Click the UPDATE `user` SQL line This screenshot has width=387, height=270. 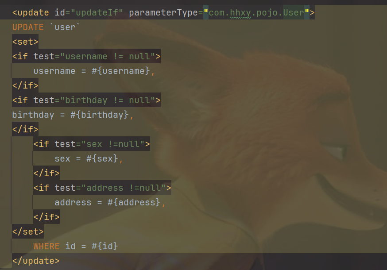(x=46, y=27)
